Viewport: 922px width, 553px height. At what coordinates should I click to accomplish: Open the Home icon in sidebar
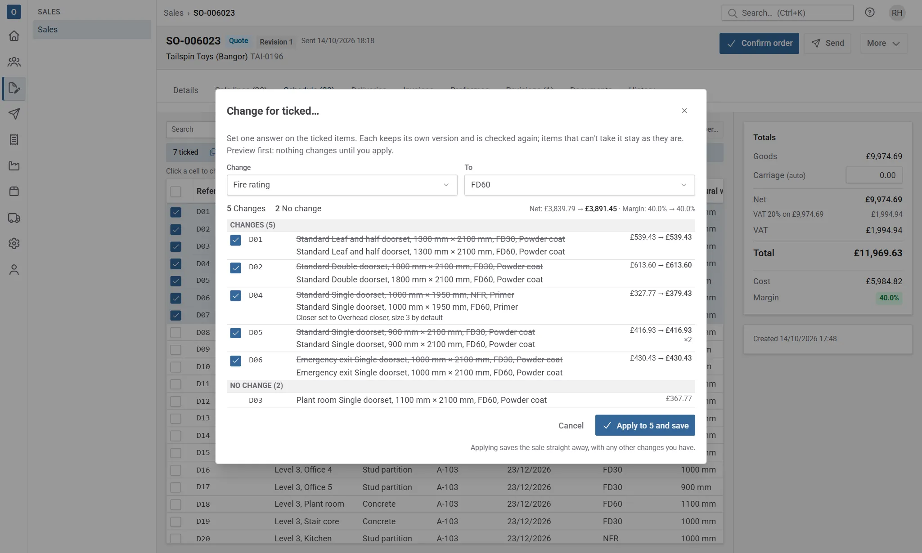point(14,36)
